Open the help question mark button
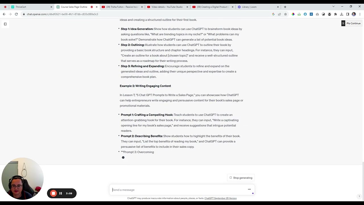 click(x=359, y=196)
